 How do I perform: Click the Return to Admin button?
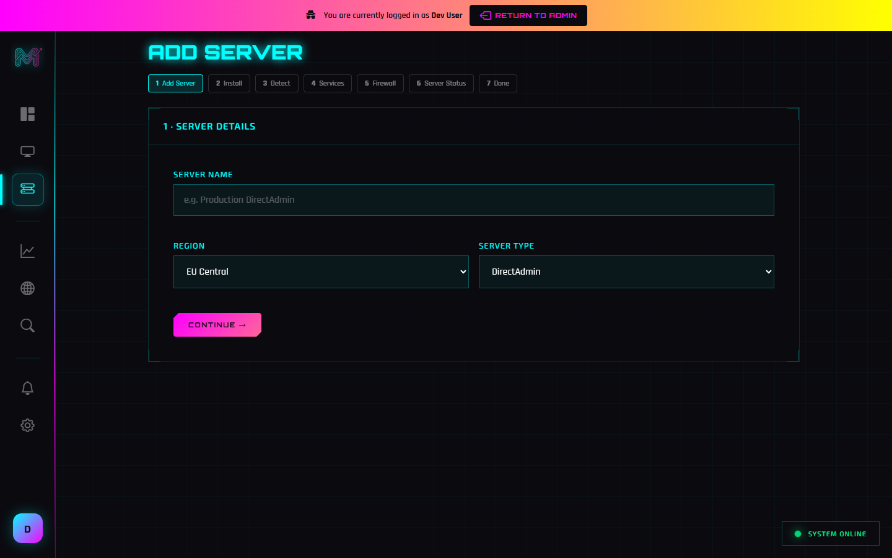pyautogui.click(x=528, y=15)
